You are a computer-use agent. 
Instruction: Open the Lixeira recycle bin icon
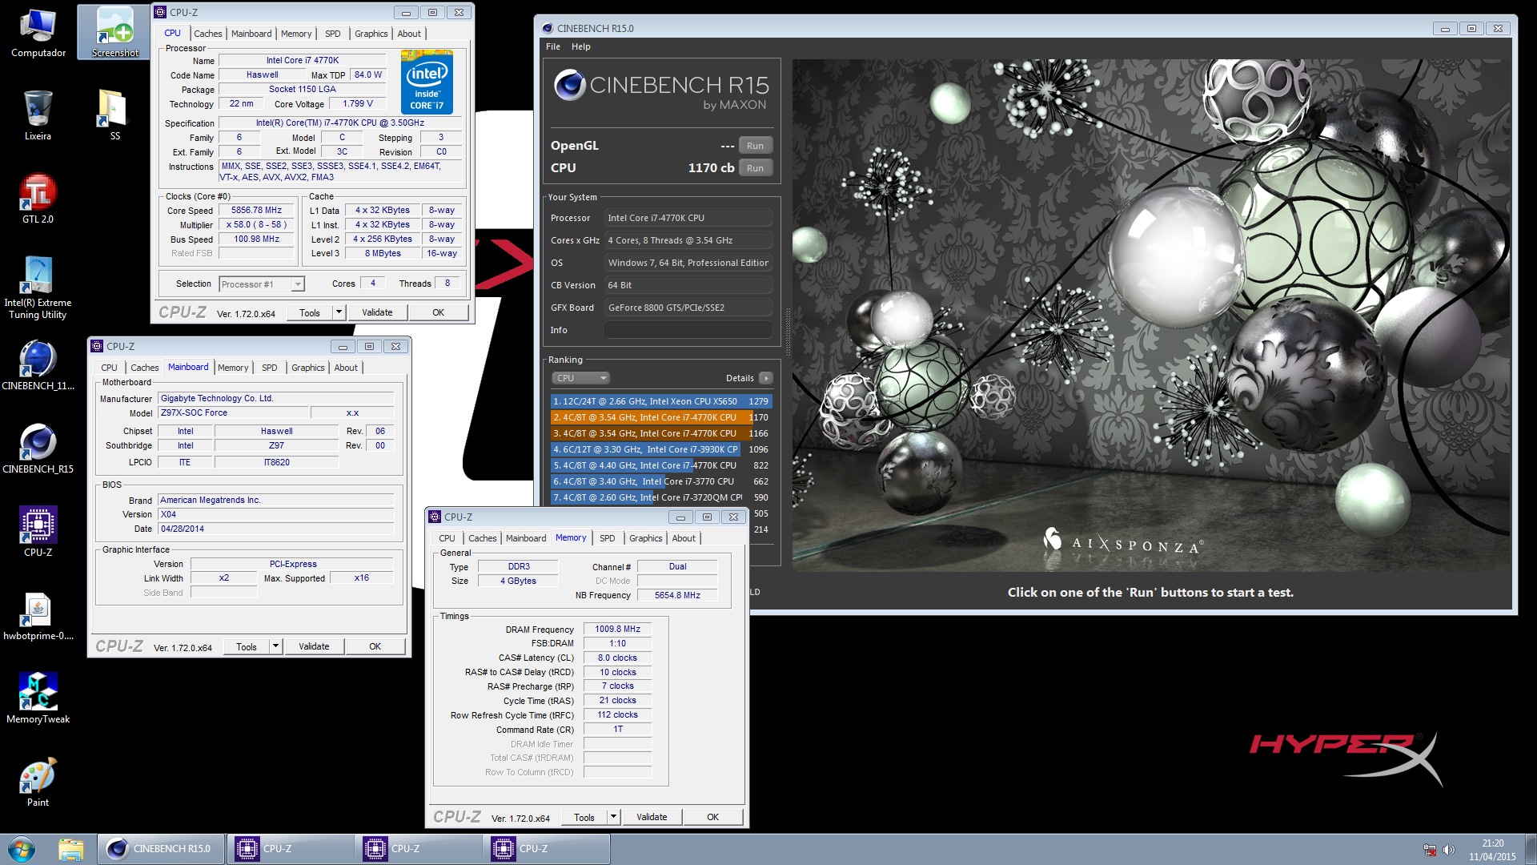pos(38,116)
